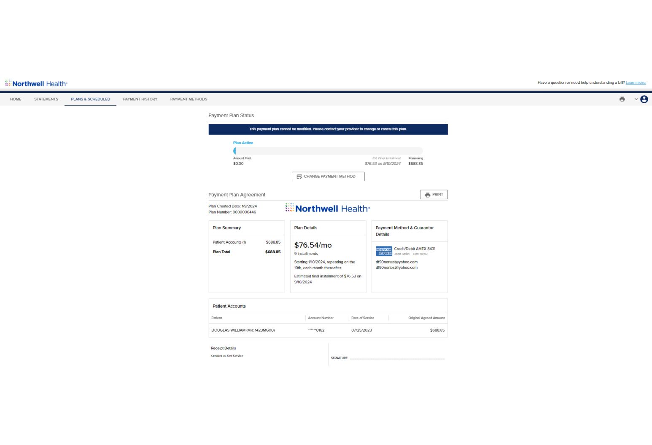Open the user account avatar icon
Image resolution: width=652 pixels, height=445 pixels.
(644, 99)
